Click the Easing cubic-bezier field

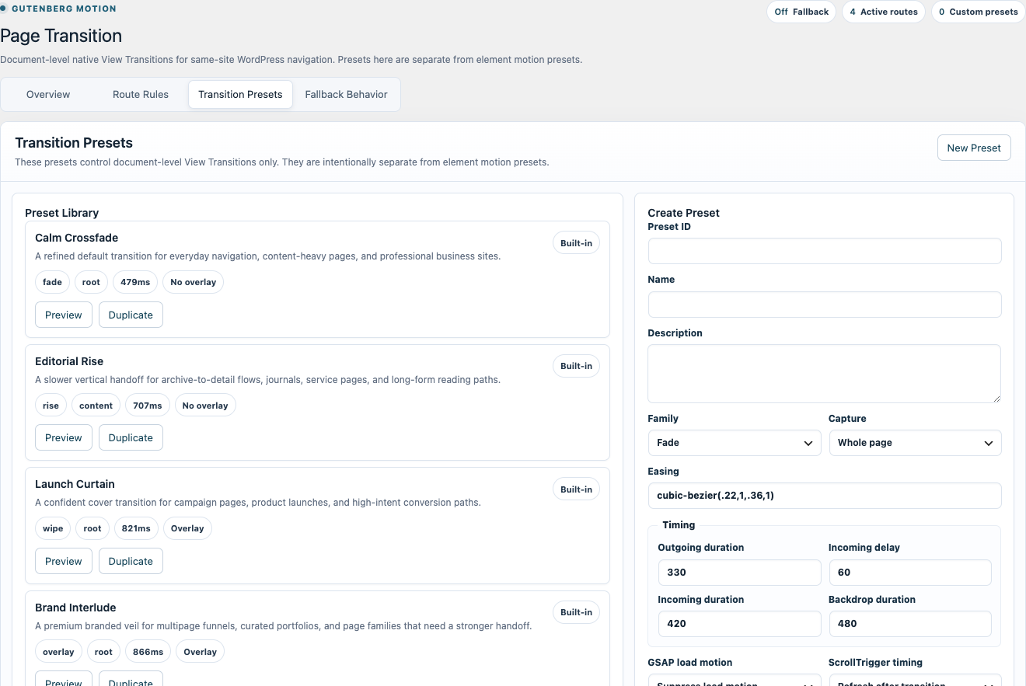tap(825, 496)
